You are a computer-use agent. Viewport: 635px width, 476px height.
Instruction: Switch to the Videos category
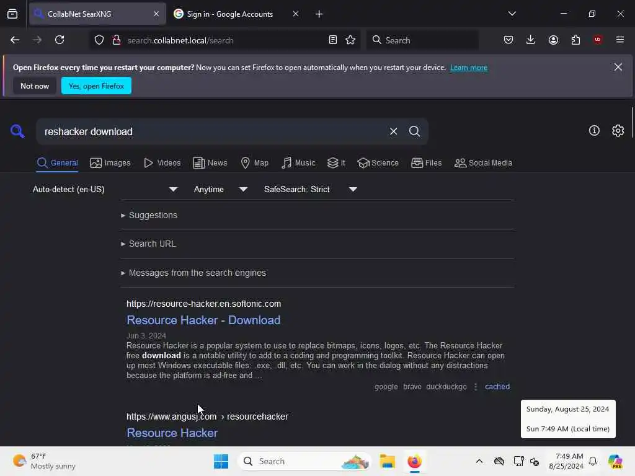coord(162,163)
